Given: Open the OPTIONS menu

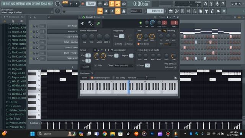Looking at the screenshot, I should point(36,3).
